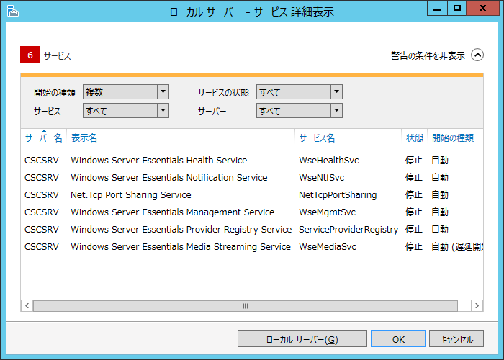Select Windows Server Essentials Notification Service row
The height and width of the screenshot is (360, 504).
252,177
